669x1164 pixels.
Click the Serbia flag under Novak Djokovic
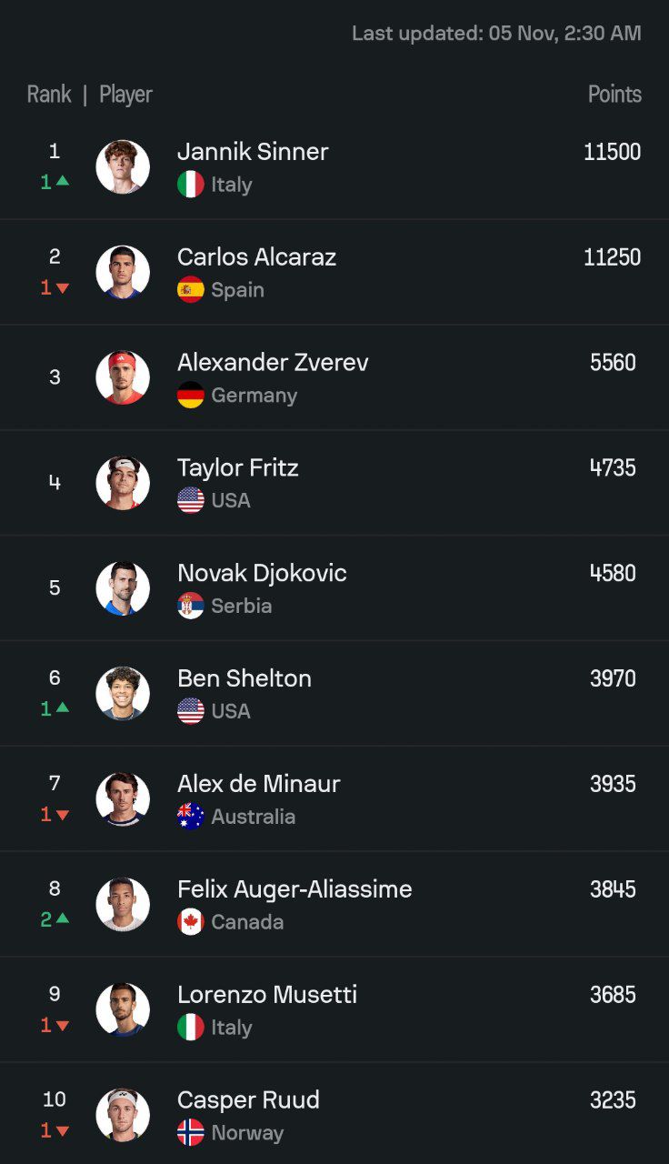click(x=191, y=606)
